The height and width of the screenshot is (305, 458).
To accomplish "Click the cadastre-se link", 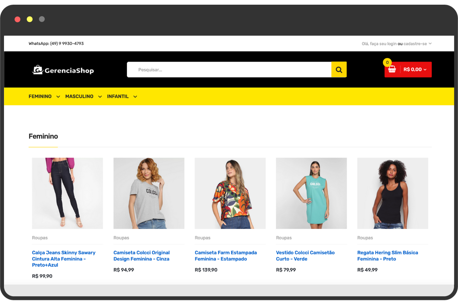I will coord(415,43).
